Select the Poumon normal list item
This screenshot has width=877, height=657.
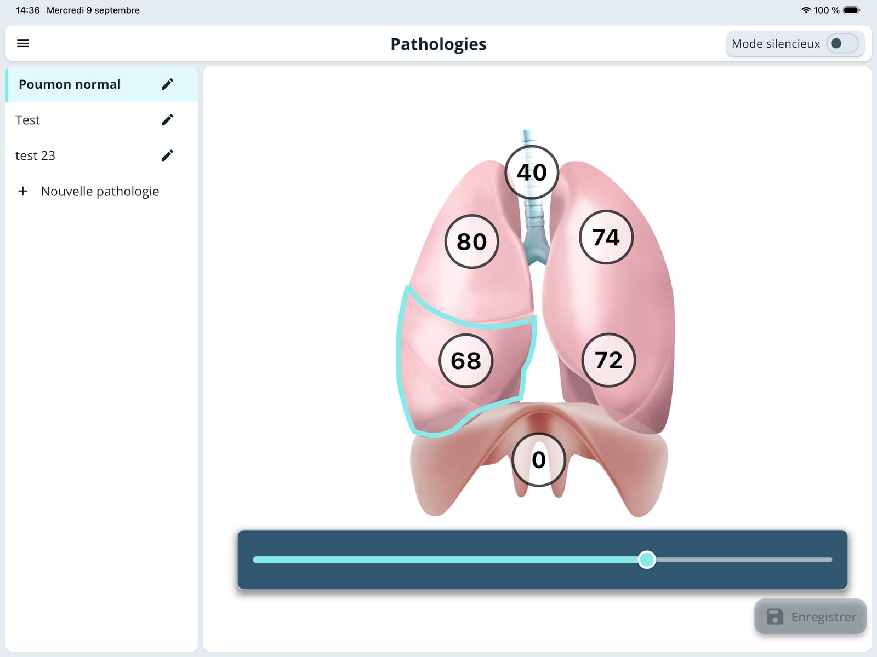point(101,84)
